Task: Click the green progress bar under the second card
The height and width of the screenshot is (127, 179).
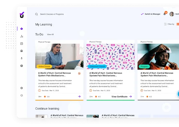Action: click(x=110, y=100)
